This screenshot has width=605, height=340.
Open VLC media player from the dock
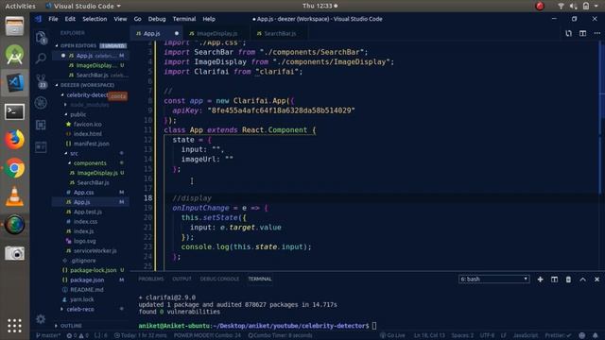[x=15, y=196]
